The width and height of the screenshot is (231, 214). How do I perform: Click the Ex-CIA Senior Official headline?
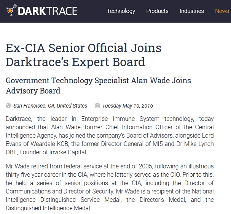tap(83, 55)
